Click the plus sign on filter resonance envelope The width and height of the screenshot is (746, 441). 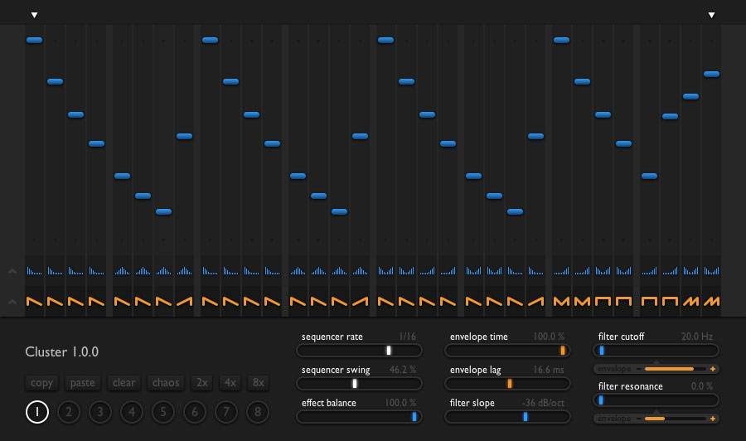coord(713,419)
